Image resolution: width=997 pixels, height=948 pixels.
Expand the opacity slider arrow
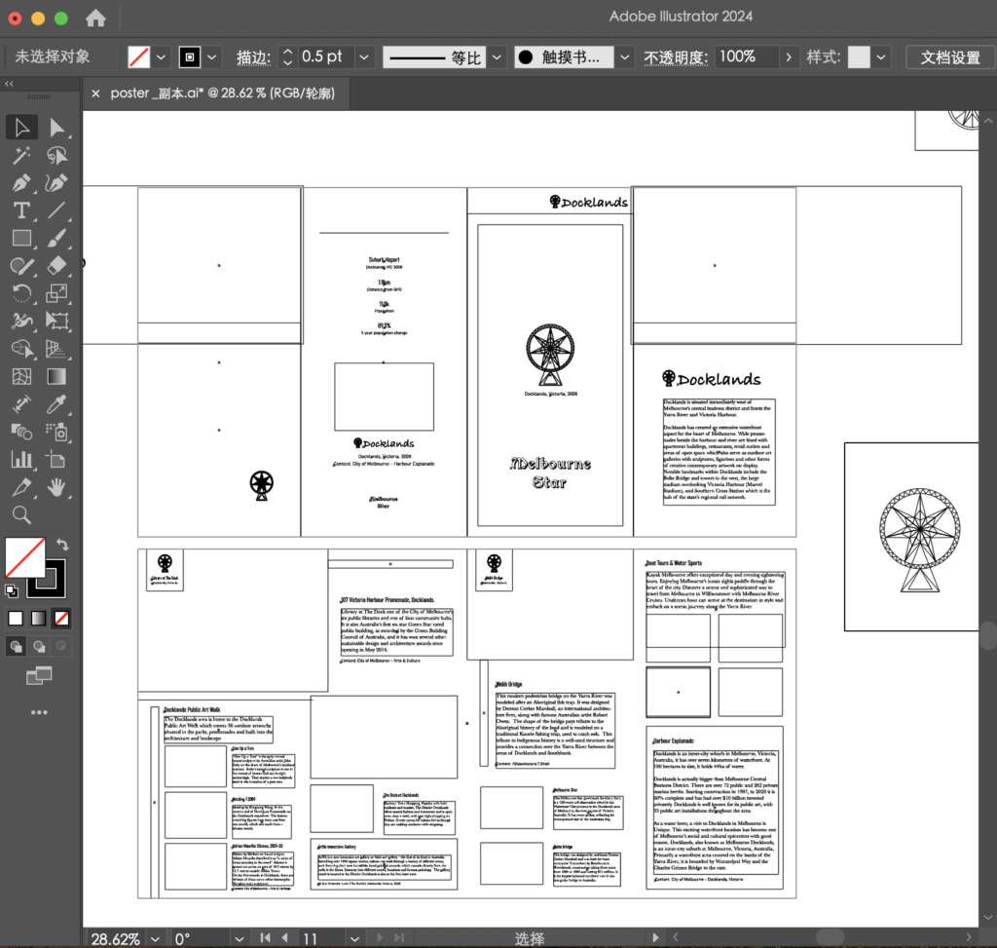point(789,57)
